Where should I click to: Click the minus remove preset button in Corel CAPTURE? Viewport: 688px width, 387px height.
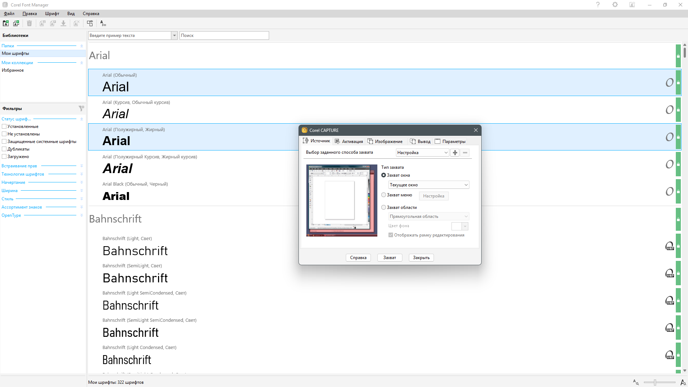[x=465, y=153]
